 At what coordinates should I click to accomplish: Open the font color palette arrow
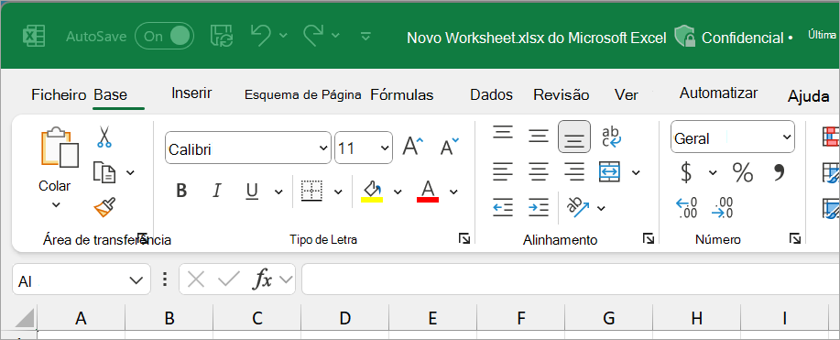click(453, 192)
